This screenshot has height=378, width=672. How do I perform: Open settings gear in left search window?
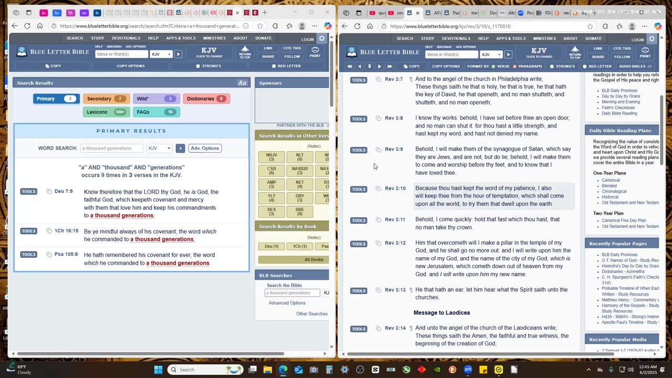(x=322, y=38)
